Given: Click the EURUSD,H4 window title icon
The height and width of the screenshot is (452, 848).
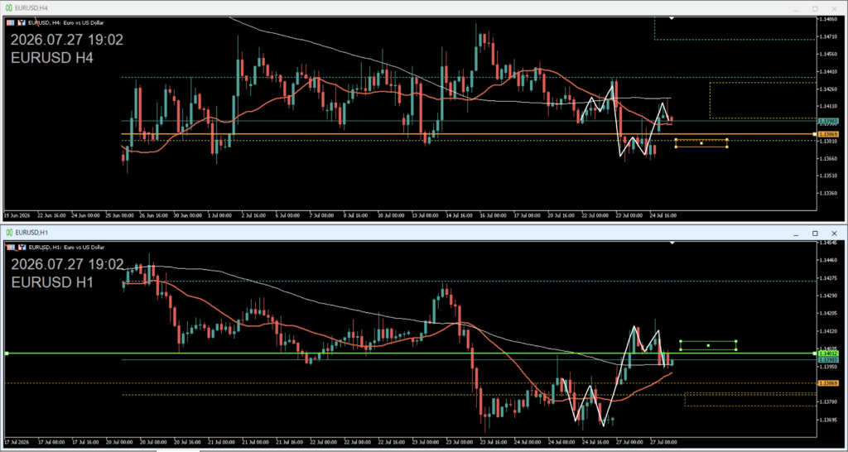Looking at the screenshot, I should click(8, 8).
